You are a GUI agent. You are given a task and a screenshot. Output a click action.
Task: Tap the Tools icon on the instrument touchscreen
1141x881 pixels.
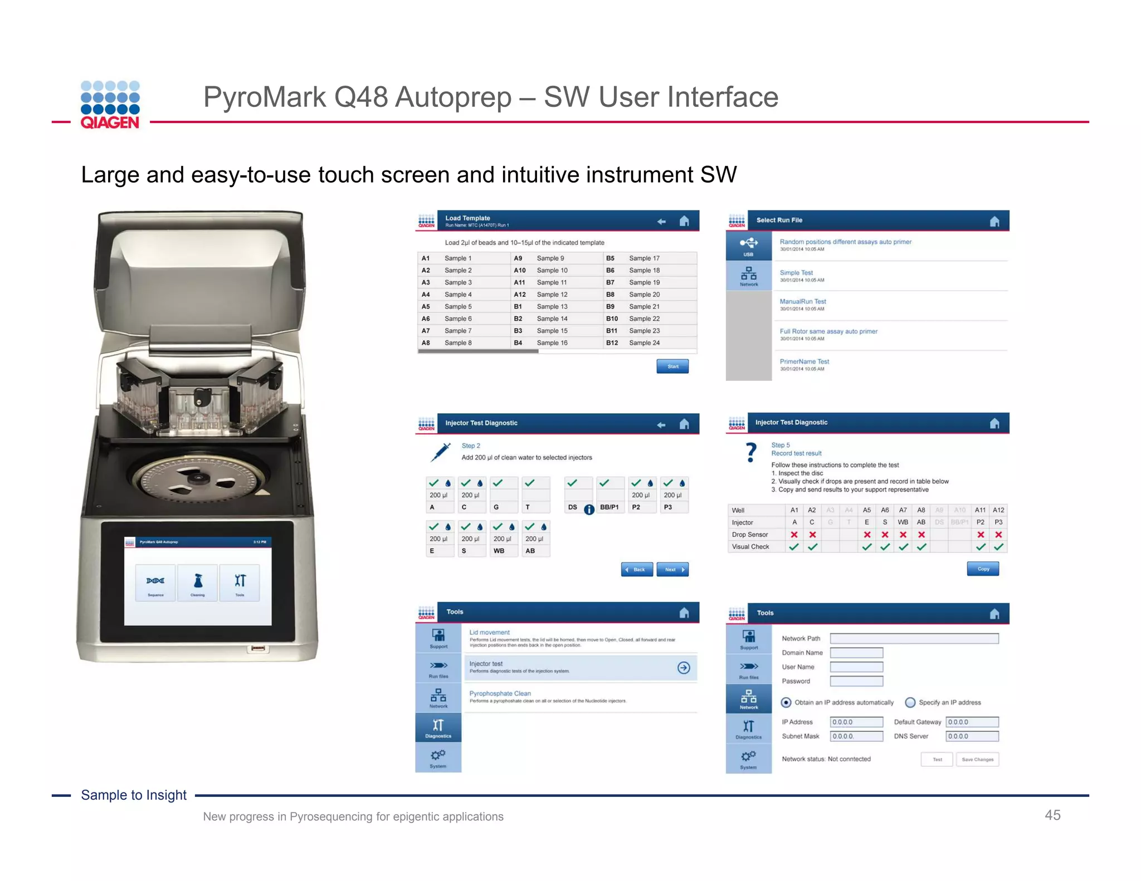pos(240,582)
